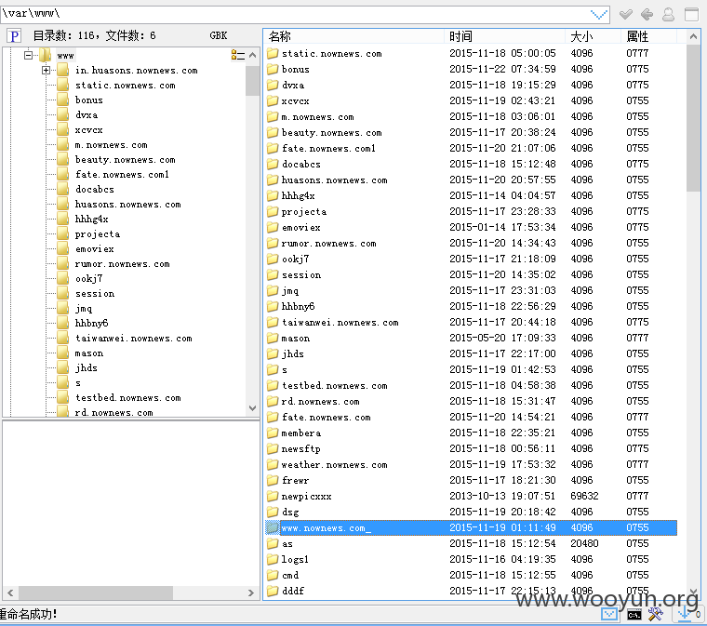
Task: Click the window layout icon at top right
Action: click(x=691, y=15)
